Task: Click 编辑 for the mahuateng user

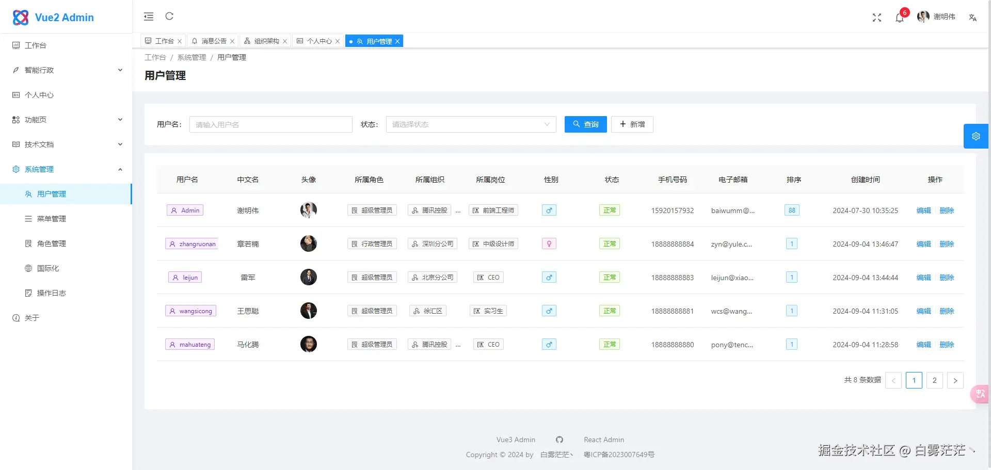Action: [x=924, y=345]
